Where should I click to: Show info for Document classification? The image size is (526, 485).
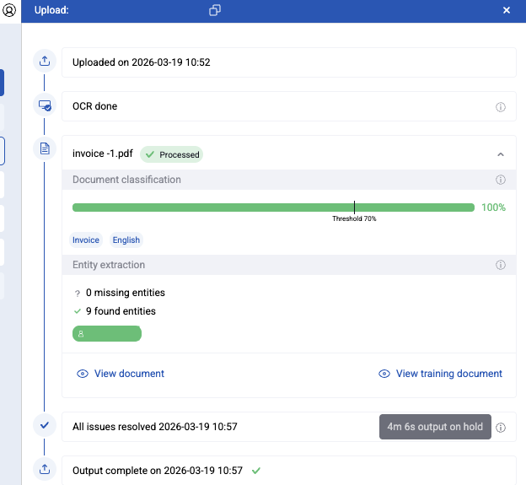[501, 180]
